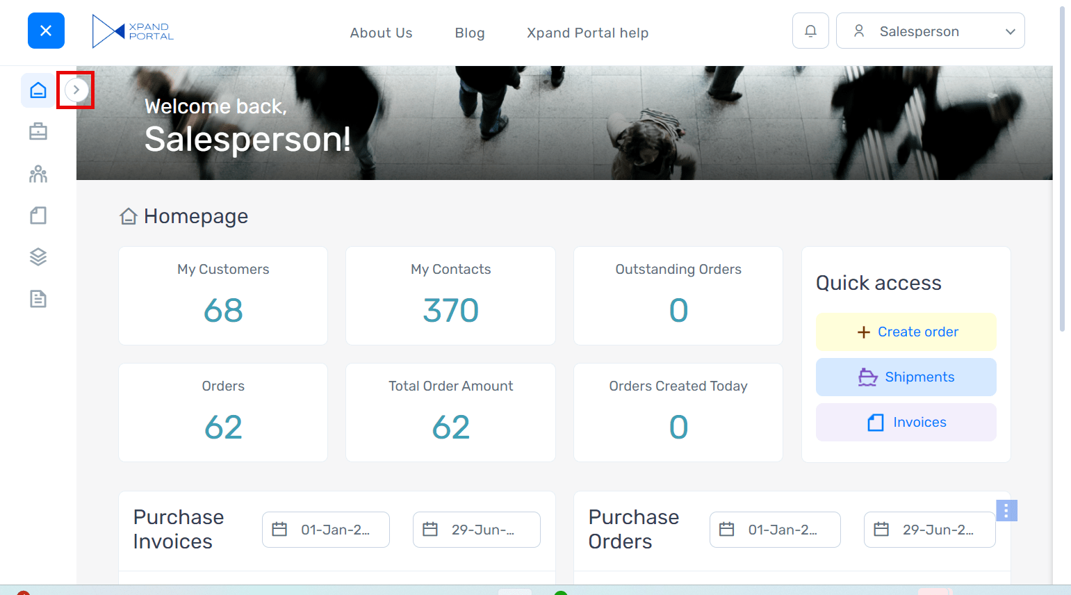Select the invoice page sidebar icon

38,215
